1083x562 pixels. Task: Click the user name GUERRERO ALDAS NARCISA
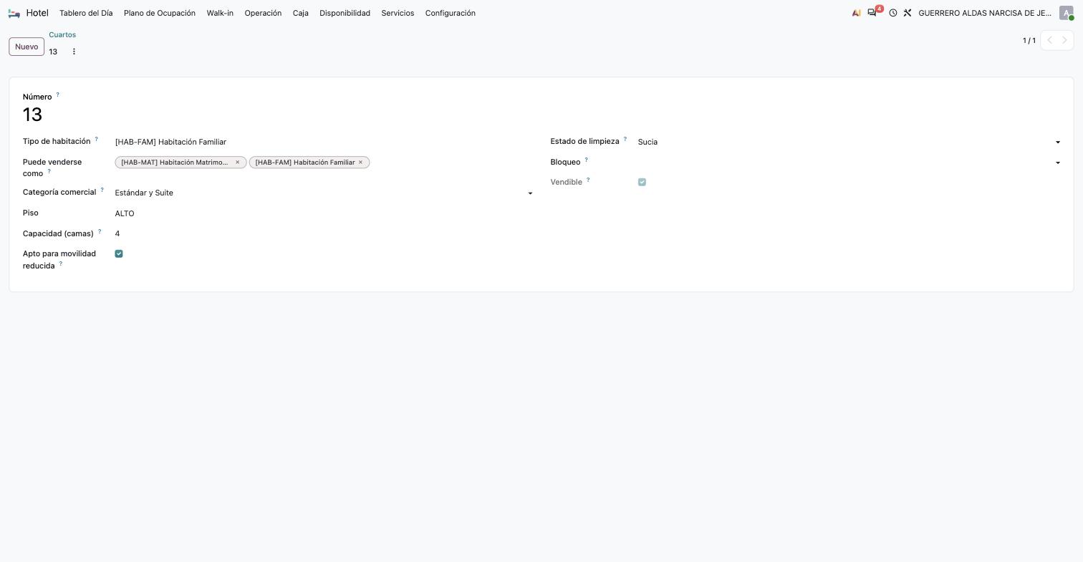click(x=985, y=13)
